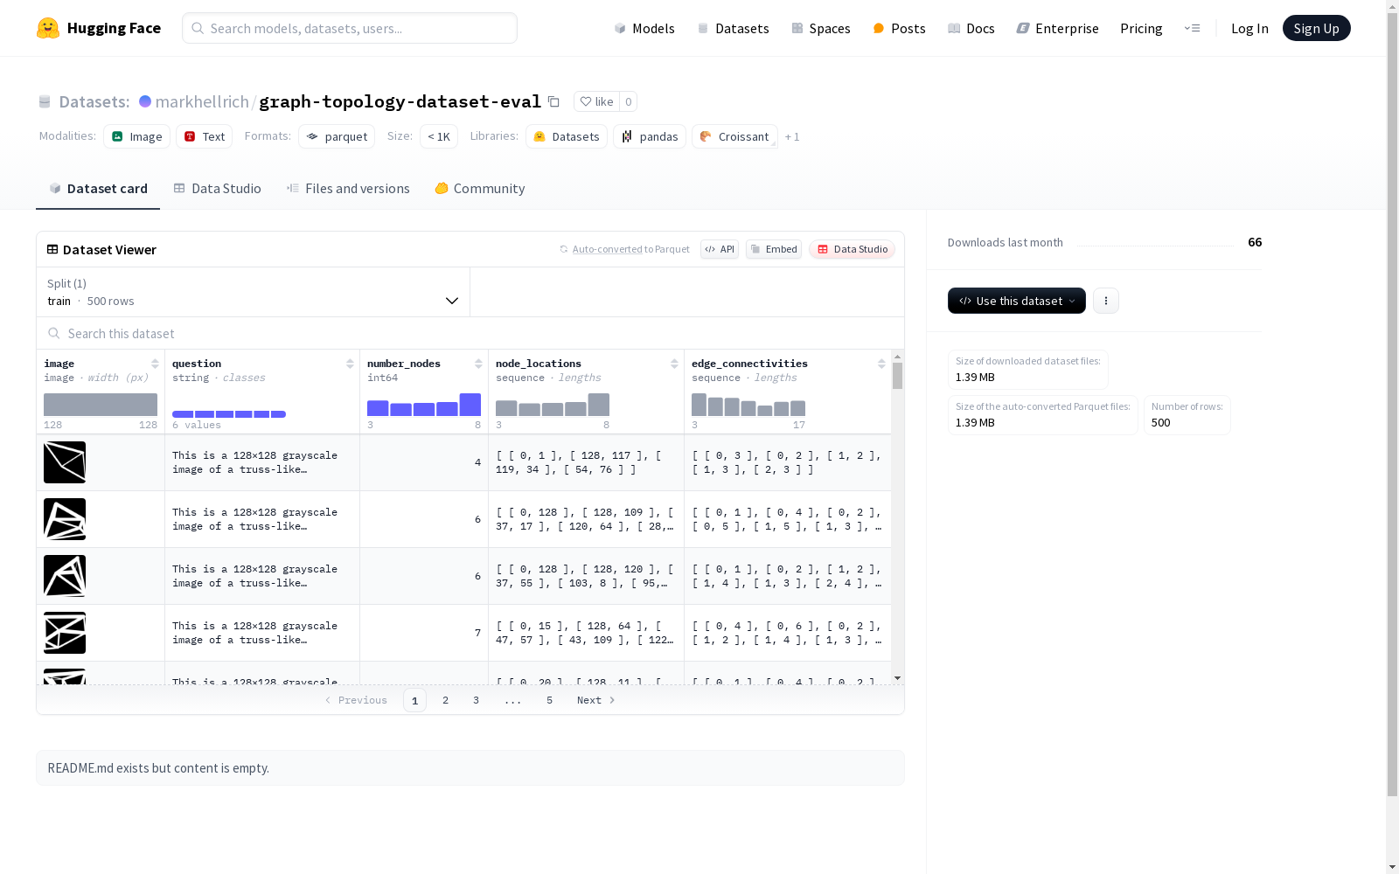This screenshot has width=1399, height=874.
Task: Open Posts in the top navigation
Action: pos(900,28)
